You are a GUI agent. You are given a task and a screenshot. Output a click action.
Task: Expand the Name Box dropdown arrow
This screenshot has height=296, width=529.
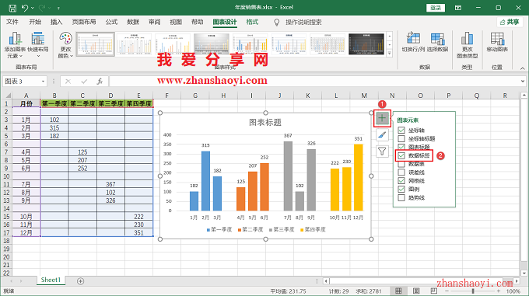tap(43, 82)
